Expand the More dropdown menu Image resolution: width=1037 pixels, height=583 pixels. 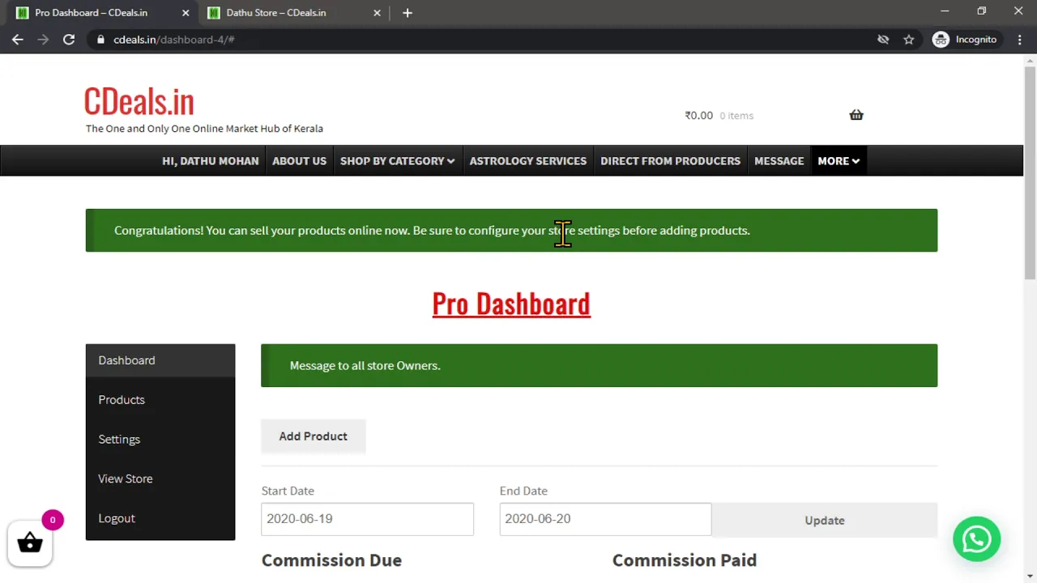click(x=839, y=160)
